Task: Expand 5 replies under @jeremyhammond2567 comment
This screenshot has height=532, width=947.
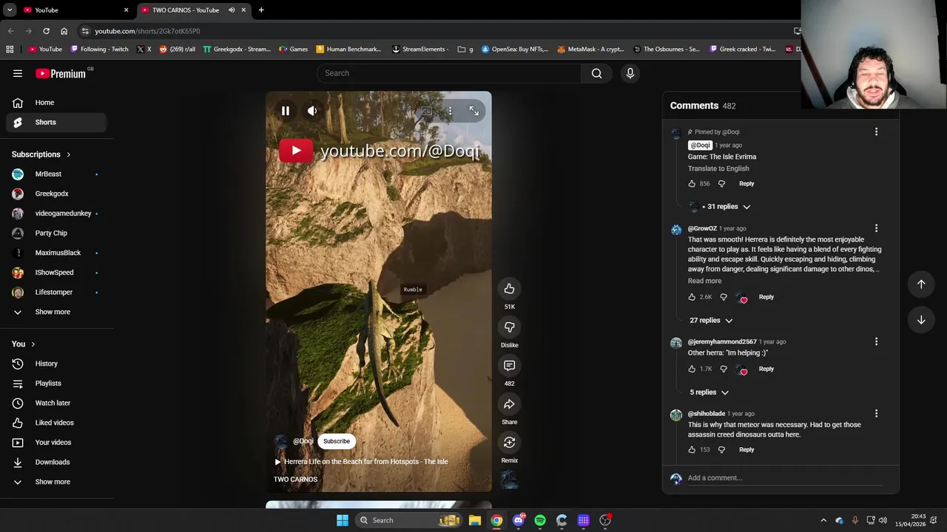Action: click(x=709, y=392)
